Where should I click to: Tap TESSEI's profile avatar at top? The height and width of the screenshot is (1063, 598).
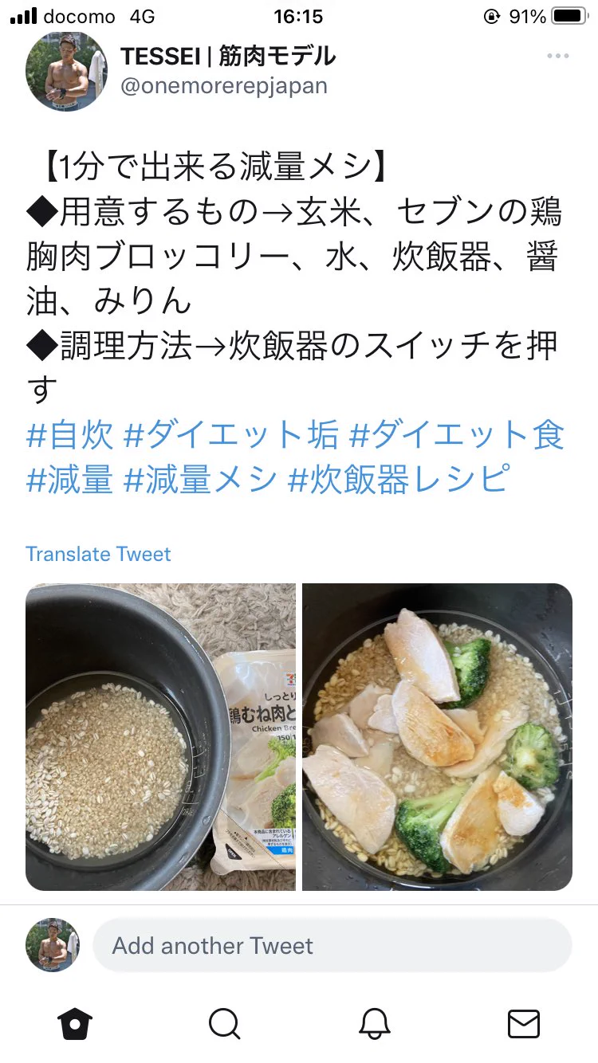pyautogui.click(x=67, y=72)
